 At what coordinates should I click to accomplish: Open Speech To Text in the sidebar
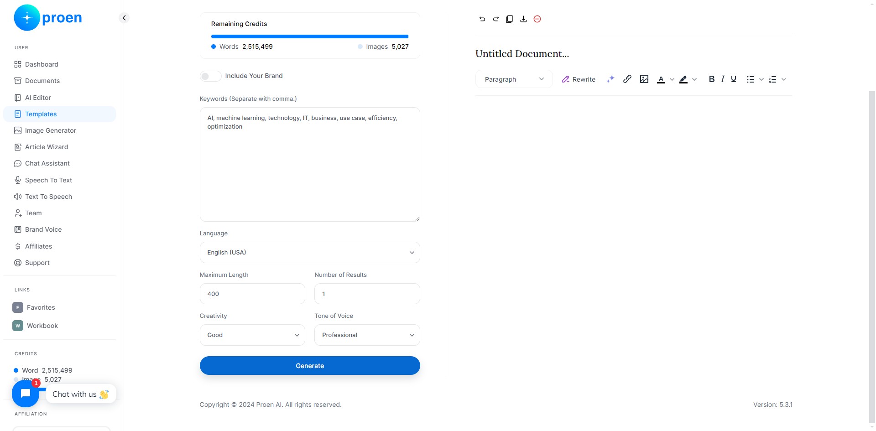coord(59,180)
